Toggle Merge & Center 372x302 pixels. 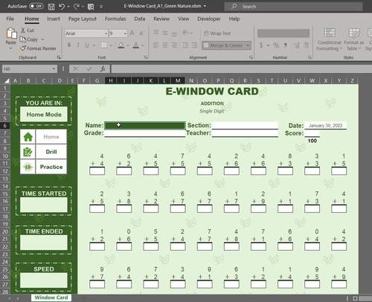point(223,45)
